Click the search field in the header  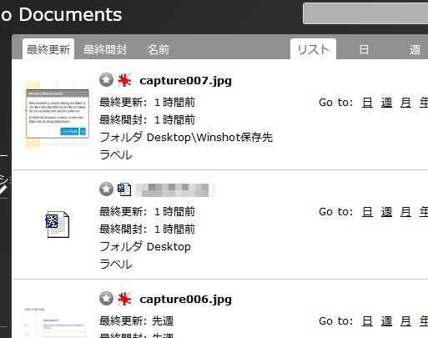[x=365, y=13]
